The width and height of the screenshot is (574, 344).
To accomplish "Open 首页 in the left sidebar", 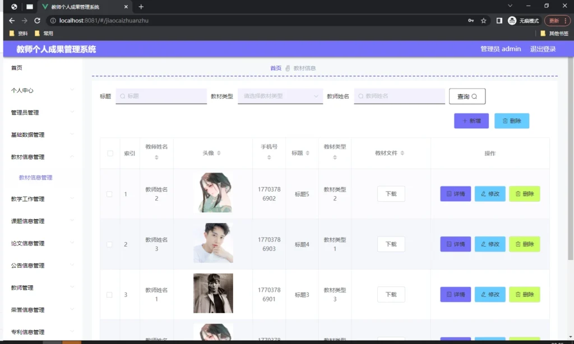I will (17, 68).
